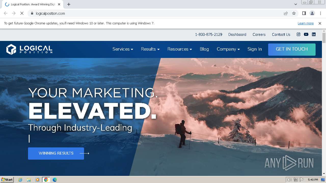
Task: Expand the Services dropdown menu
Action: [123, 49]
